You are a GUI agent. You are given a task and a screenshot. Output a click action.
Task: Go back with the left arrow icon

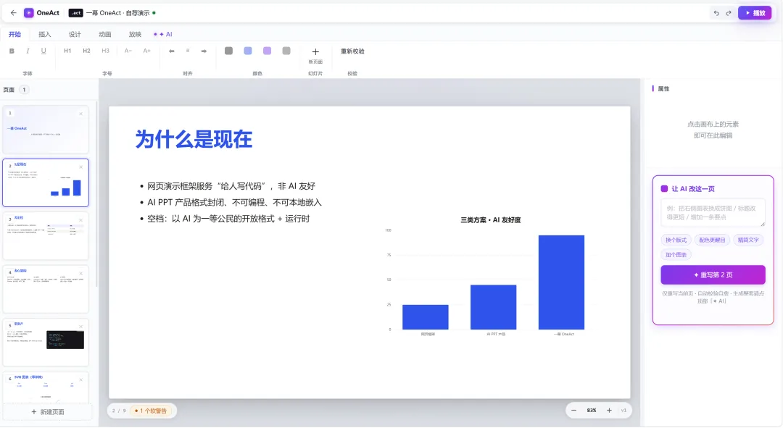pyautogui.click(x=14, y=13)
